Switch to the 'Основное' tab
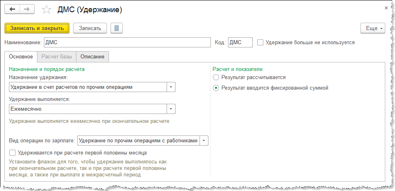 coord(21,56)
